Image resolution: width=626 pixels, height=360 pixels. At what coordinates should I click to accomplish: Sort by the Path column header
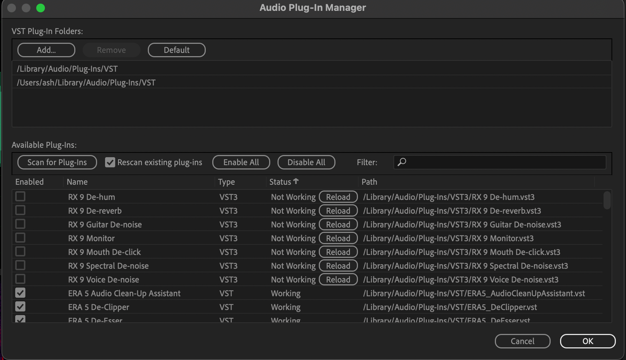pyautogui.click(x=370, y=182)
